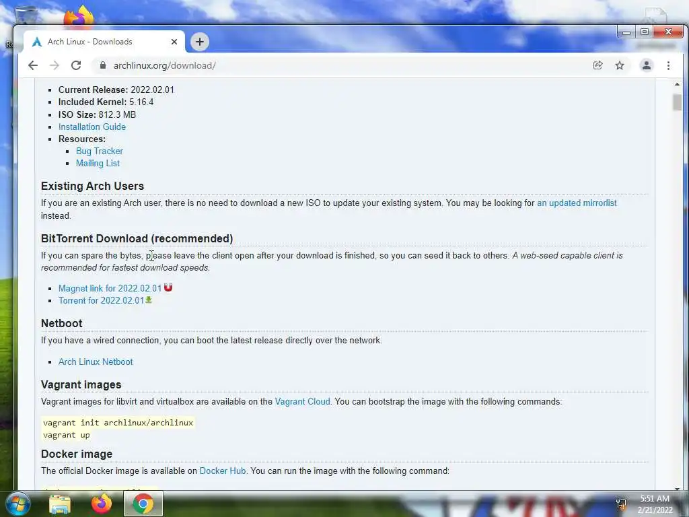
Task: Click the 'Included Kernel: 5.16.4' line
Action: click(x=106, y=102)
